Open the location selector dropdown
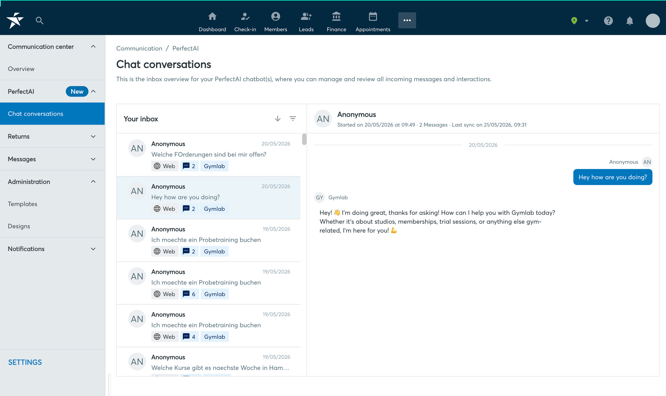The image size is (666, 396). (579, 21)
